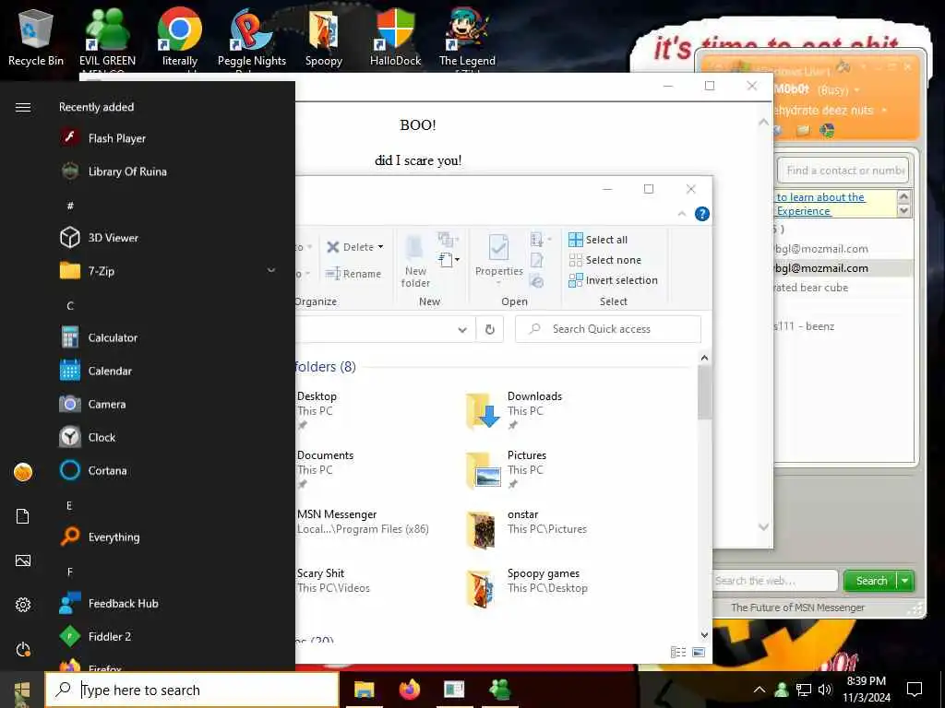Open the Explorer Help question-mark icon
Screen dimensions: 945x708
pyautogui.click(x=701, y=214)
